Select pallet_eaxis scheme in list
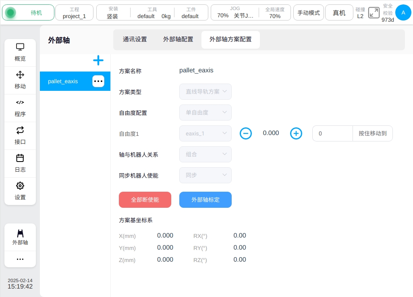 [x=75, y=81]
